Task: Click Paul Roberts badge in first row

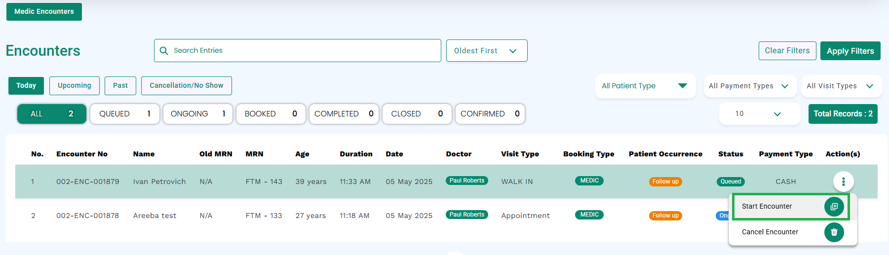Action: (466, 181)
